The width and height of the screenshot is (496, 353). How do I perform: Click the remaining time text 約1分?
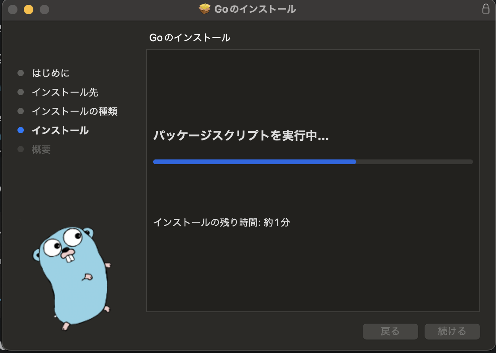point(221,223)
